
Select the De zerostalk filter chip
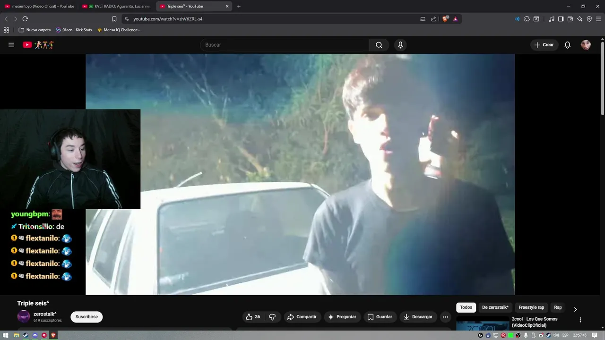pyautogui.click(x=495, y=307)
